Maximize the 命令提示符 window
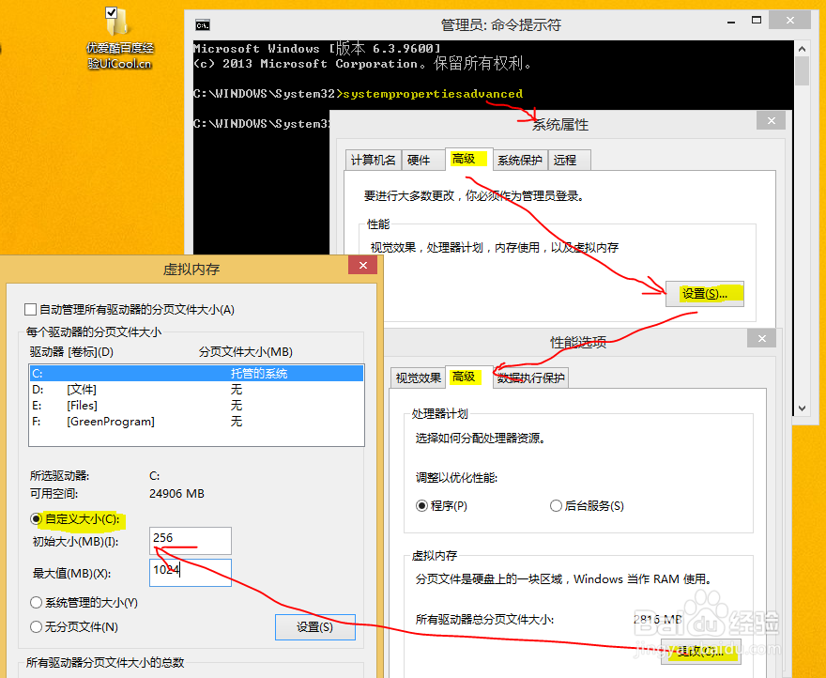Viewport: 826px width, 678px height. [757, 21]
